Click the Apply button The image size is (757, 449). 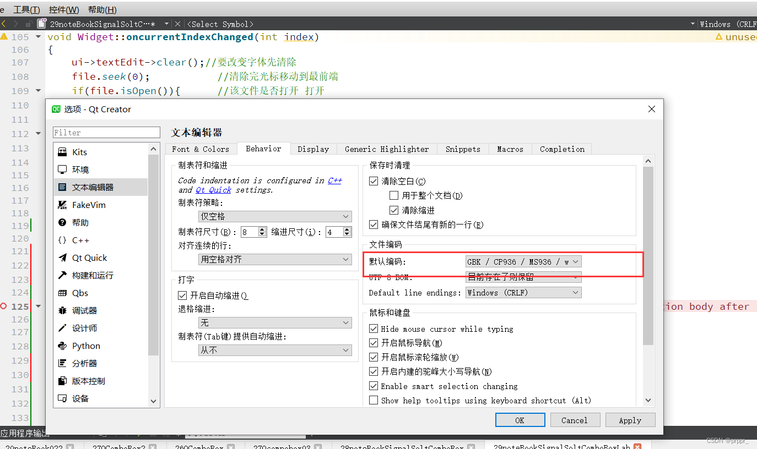[x=630, y=420]
